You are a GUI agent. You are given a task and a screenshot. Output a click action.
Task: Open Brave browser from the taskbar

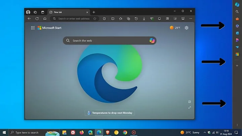click(108, 132)
